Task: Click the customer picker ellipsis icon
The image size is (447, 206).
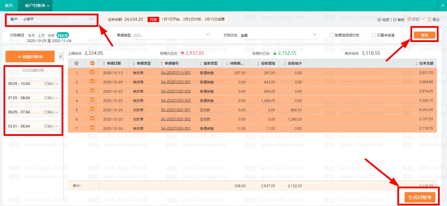Action: (92, 19)
